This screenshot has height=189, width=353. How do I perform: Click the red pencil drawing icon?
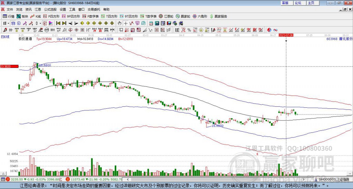5,30
